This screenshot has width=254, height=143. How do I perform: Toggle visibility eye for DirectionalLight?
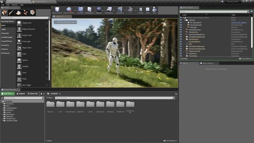click(x=181, y=25)
